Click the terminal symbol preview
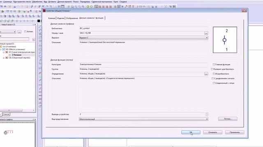Image resolution: width=263 pixels, height=147 pixels. click(x=225, y=40)
